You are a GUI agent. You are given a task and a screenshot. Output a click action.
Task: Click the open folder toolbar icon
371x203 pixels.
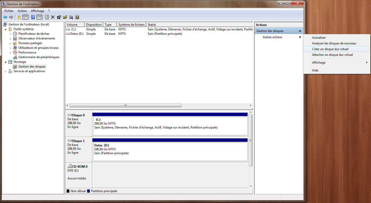65,17
